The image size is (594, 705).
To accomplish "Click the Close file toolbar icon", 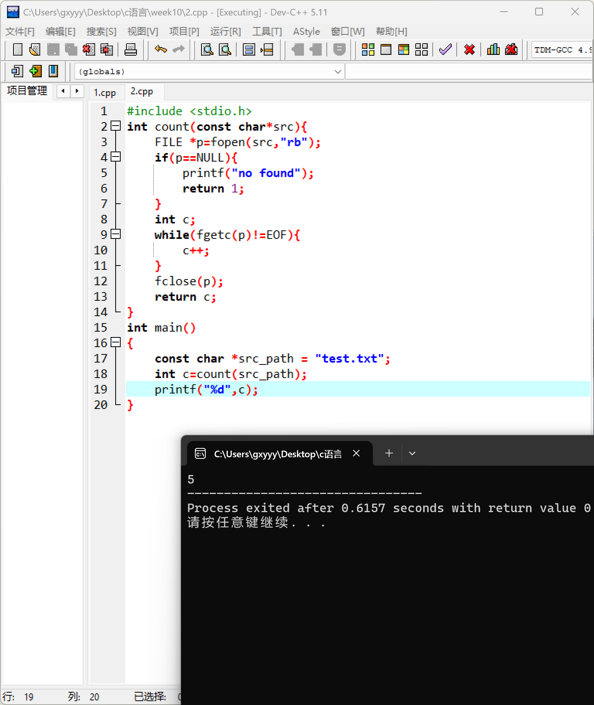I will pos(89,49).
